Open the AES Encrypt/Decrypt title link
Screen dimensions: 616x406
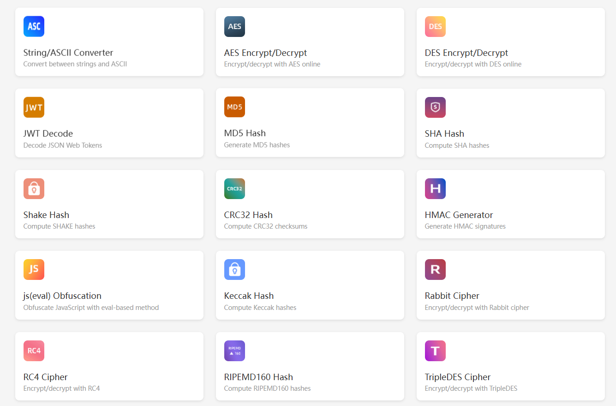(265, 53)
